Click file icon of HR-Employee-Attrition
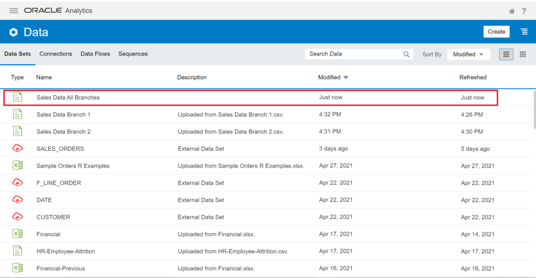Image resolution: width=536 pixels, height=278 pixels. [x=17, y=251]
